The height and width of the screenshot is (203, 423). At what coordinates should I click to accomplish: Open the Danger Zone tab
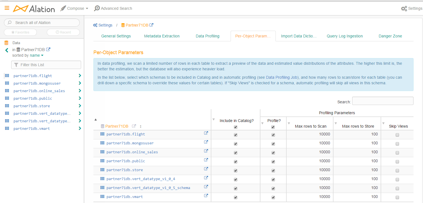pos(390,36)
